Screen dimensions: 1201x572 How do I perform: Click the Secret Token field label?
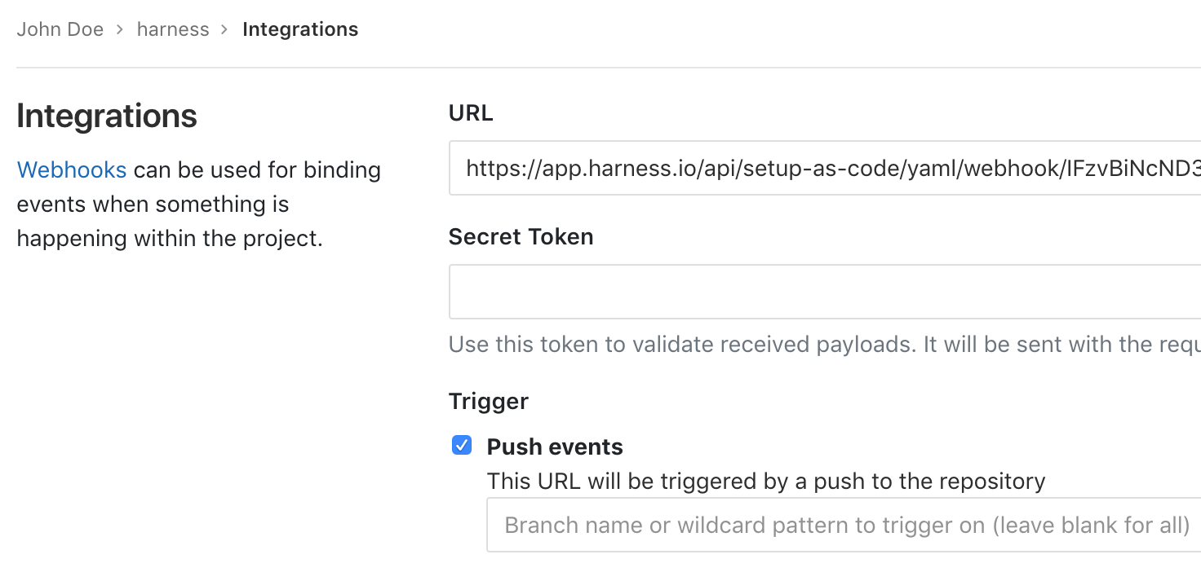tap(521, 237)
